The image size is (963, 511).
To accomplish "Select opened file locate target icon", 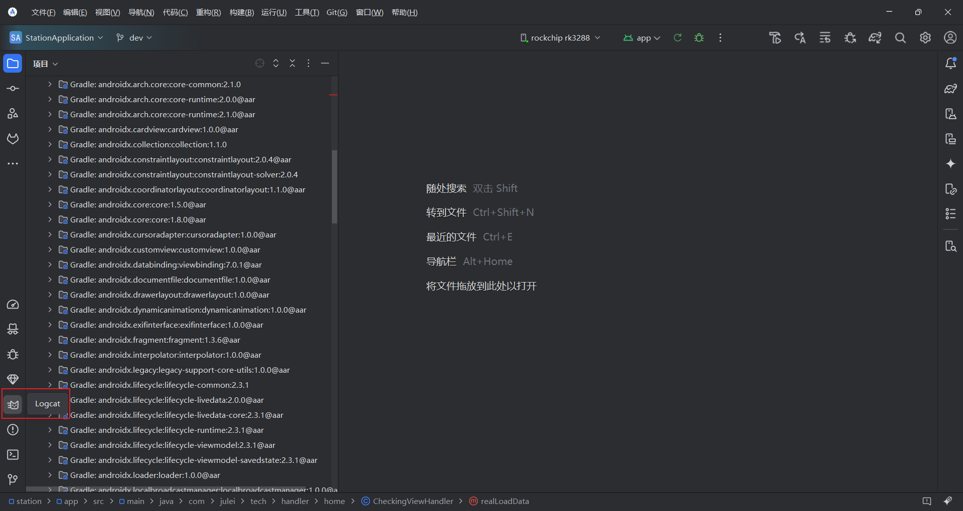I will (260, 63).
